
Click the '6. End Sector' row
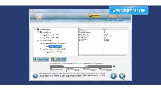click(x=103, y=39)
